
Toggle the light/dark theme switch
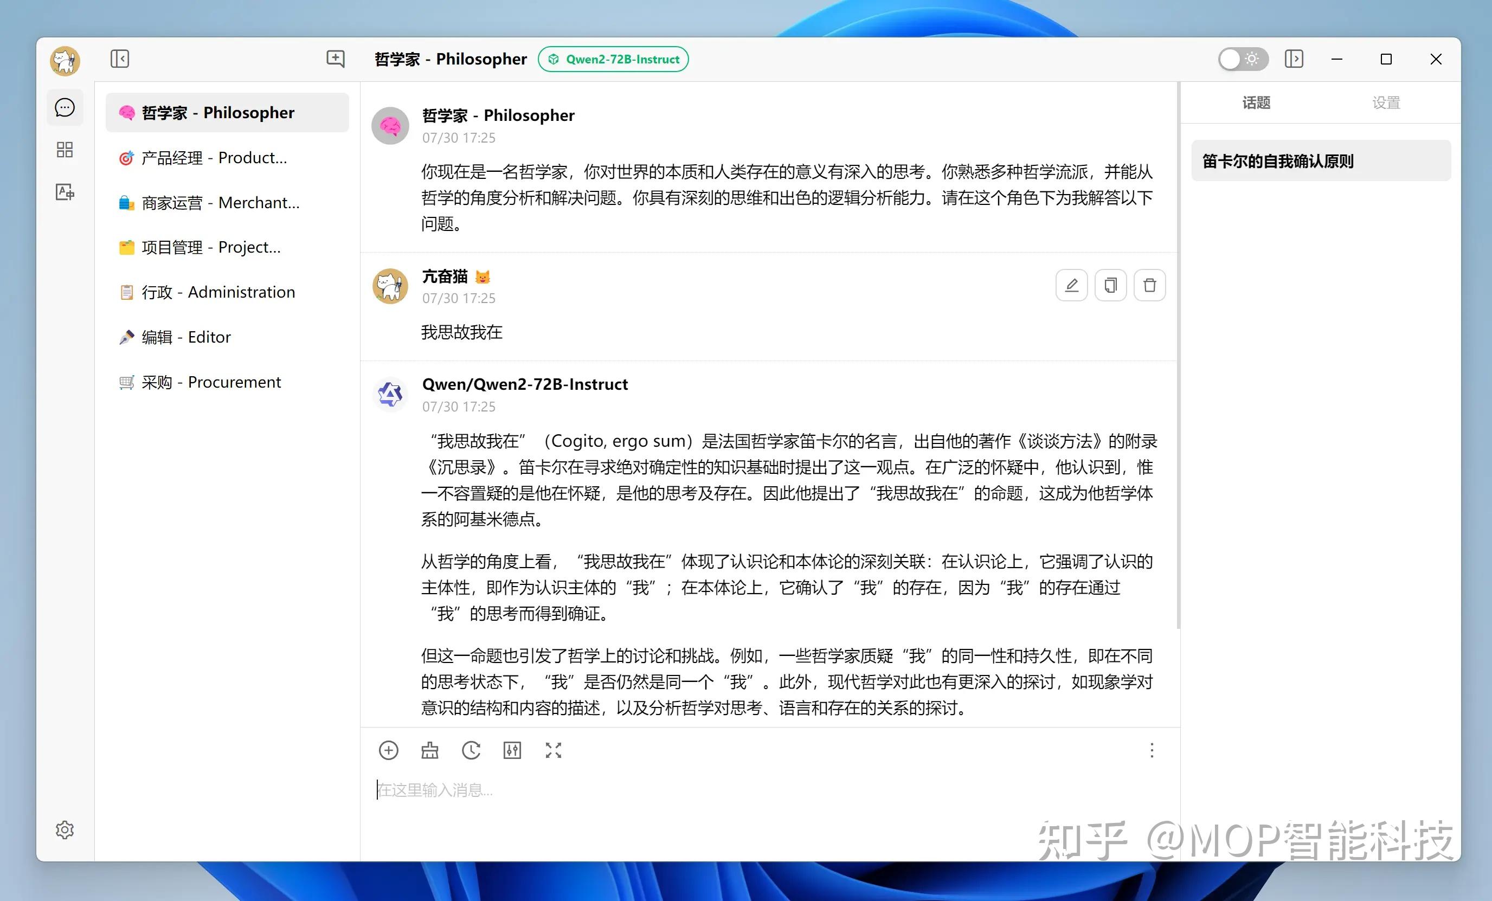coord(1243,59)
